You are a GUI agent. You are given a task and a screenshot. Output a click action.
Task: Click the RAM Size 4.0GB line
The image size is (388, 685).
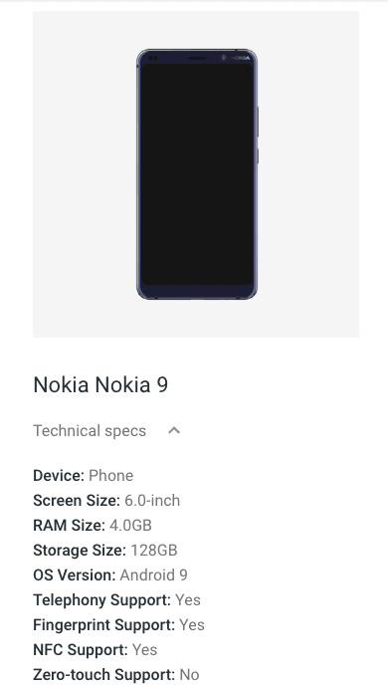(93, 525)
